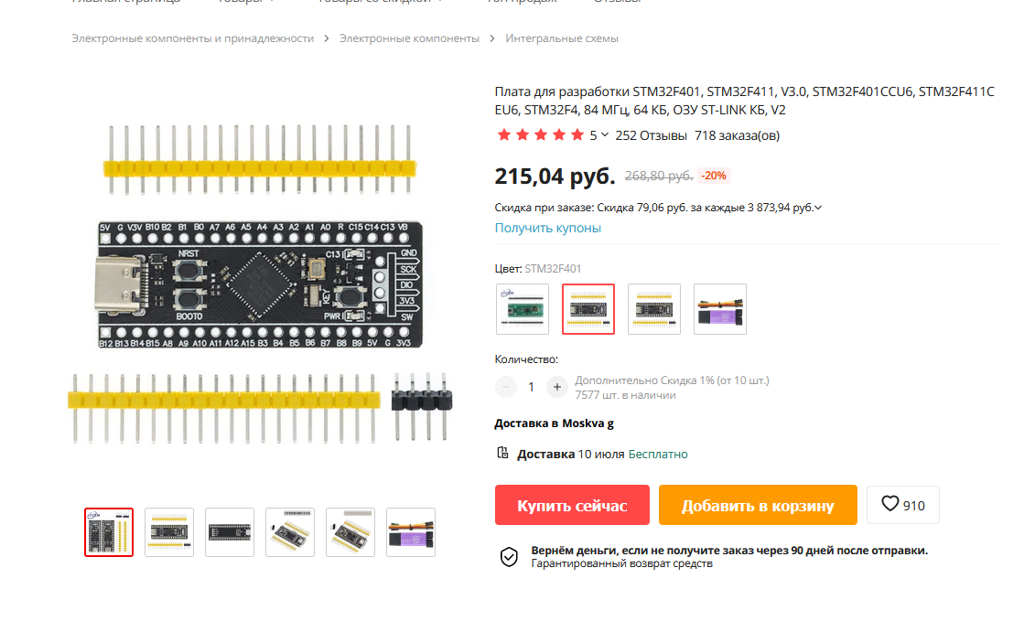The image size is (1024, 632).
Task: Decrease quantity with the minus button
Action: click(x=505, y=387)
